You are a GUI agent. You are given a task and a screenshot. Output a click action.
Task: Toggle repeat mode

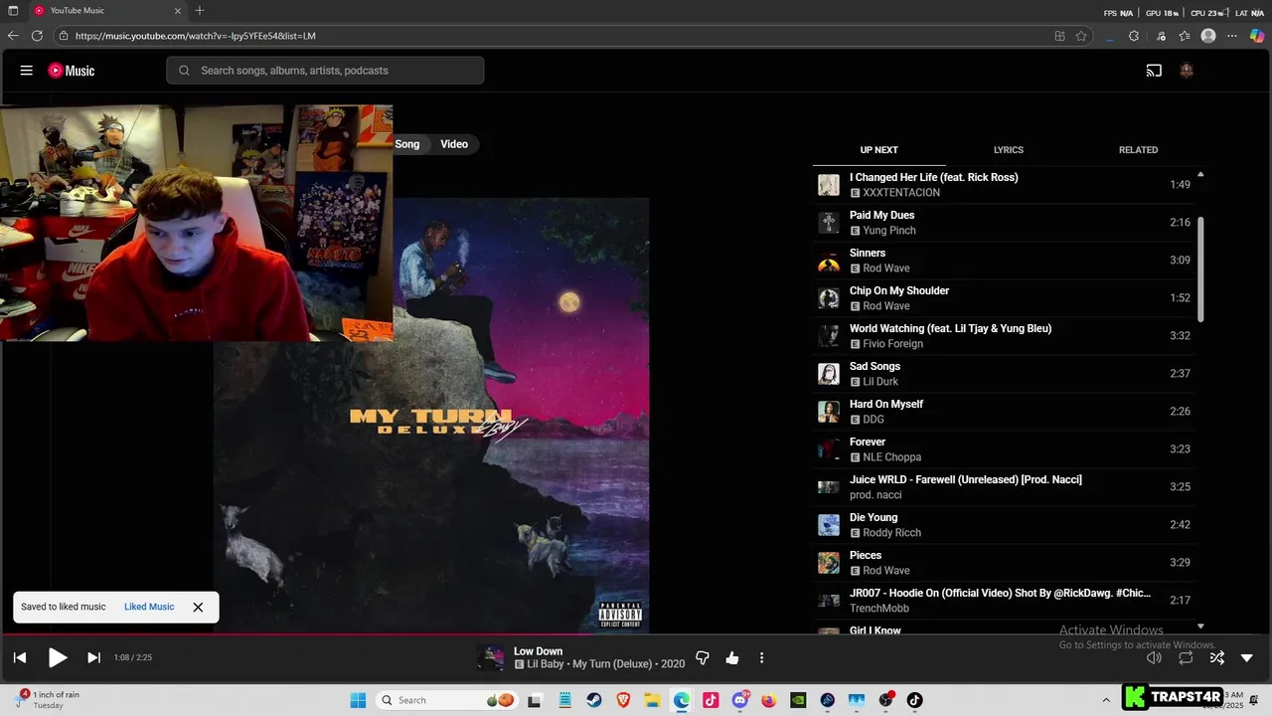click(x=1186, y=657)
